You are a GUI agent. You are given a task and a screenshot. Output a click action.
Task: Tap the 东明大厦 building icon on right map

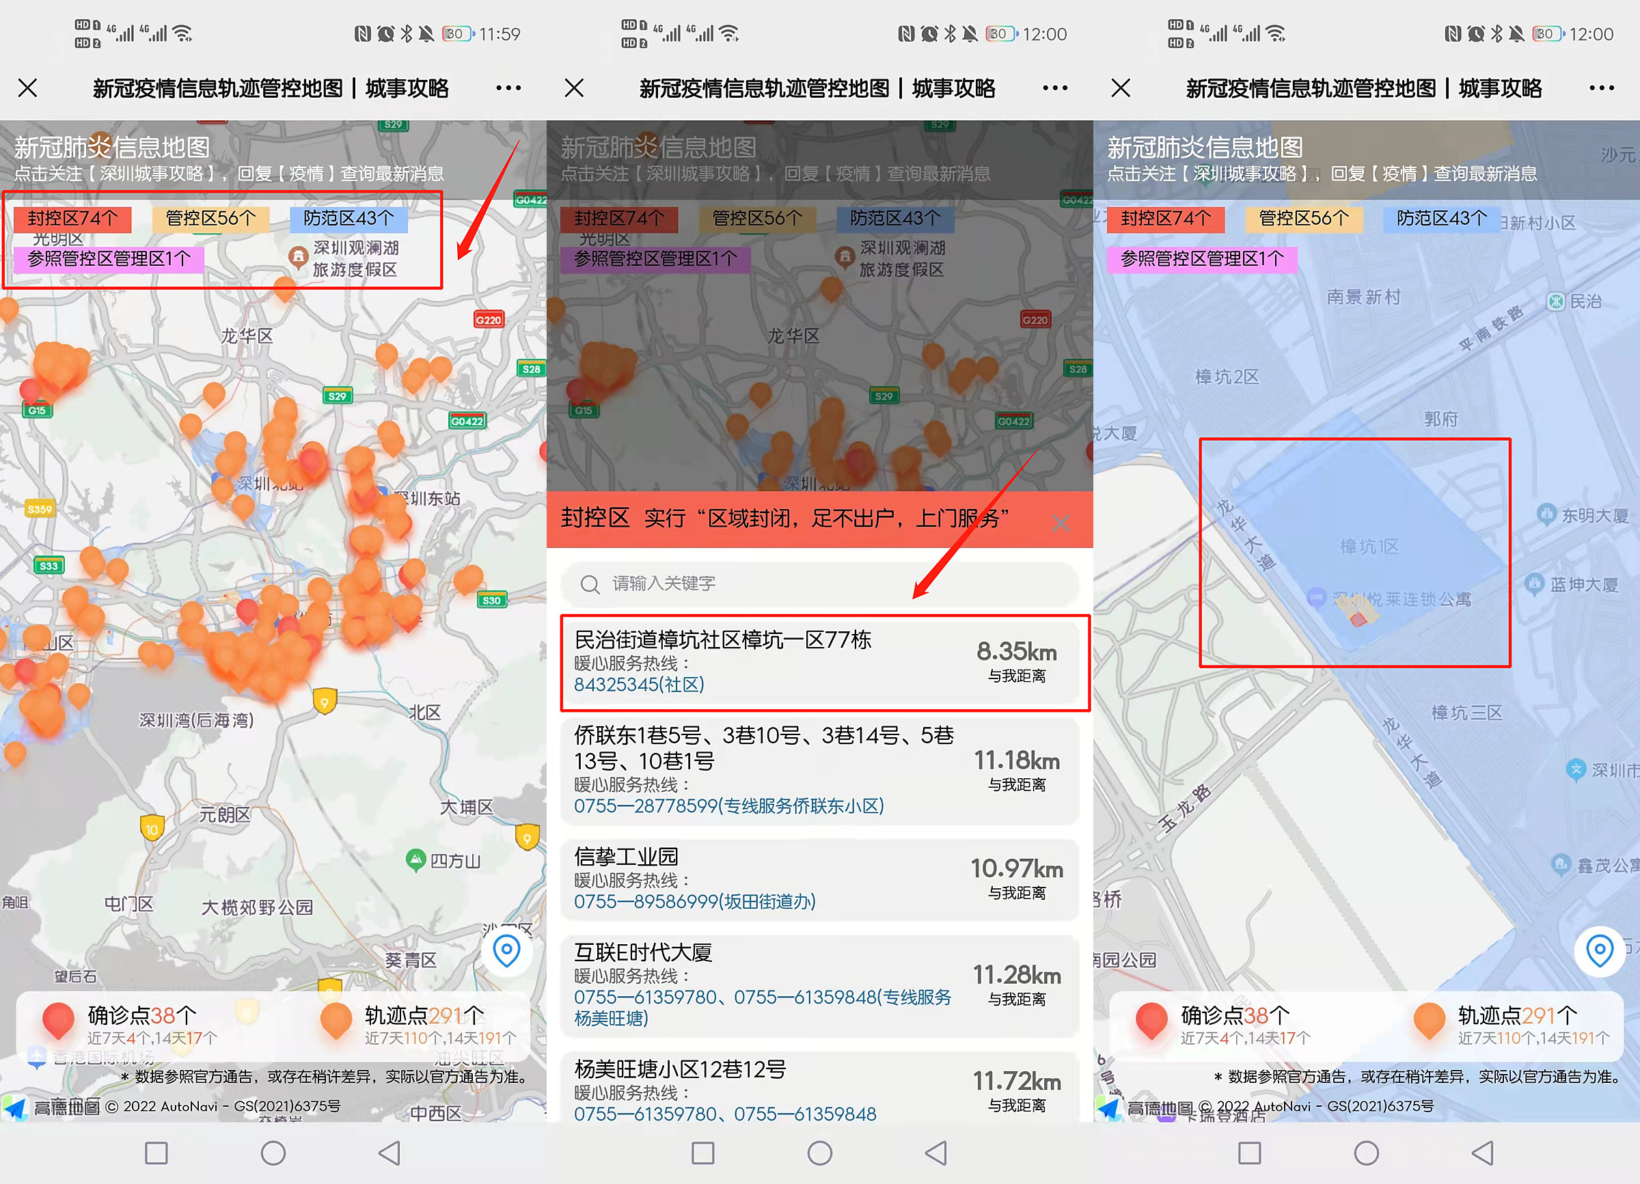pos(1546,514)
